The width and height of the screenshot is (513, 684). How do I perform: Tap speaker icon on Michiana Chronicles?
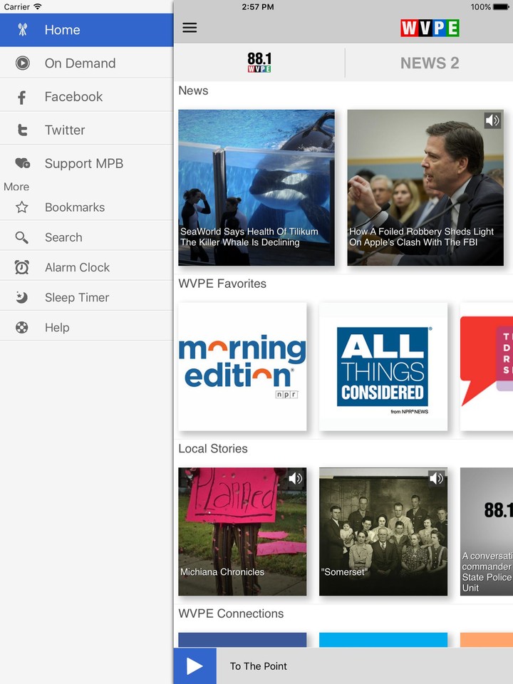point(295,479)
